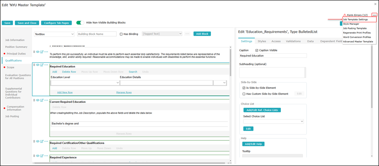Switch to the Styles tab
The height and width of the screenshot is (166, 379).
click(x=262, y=41)
